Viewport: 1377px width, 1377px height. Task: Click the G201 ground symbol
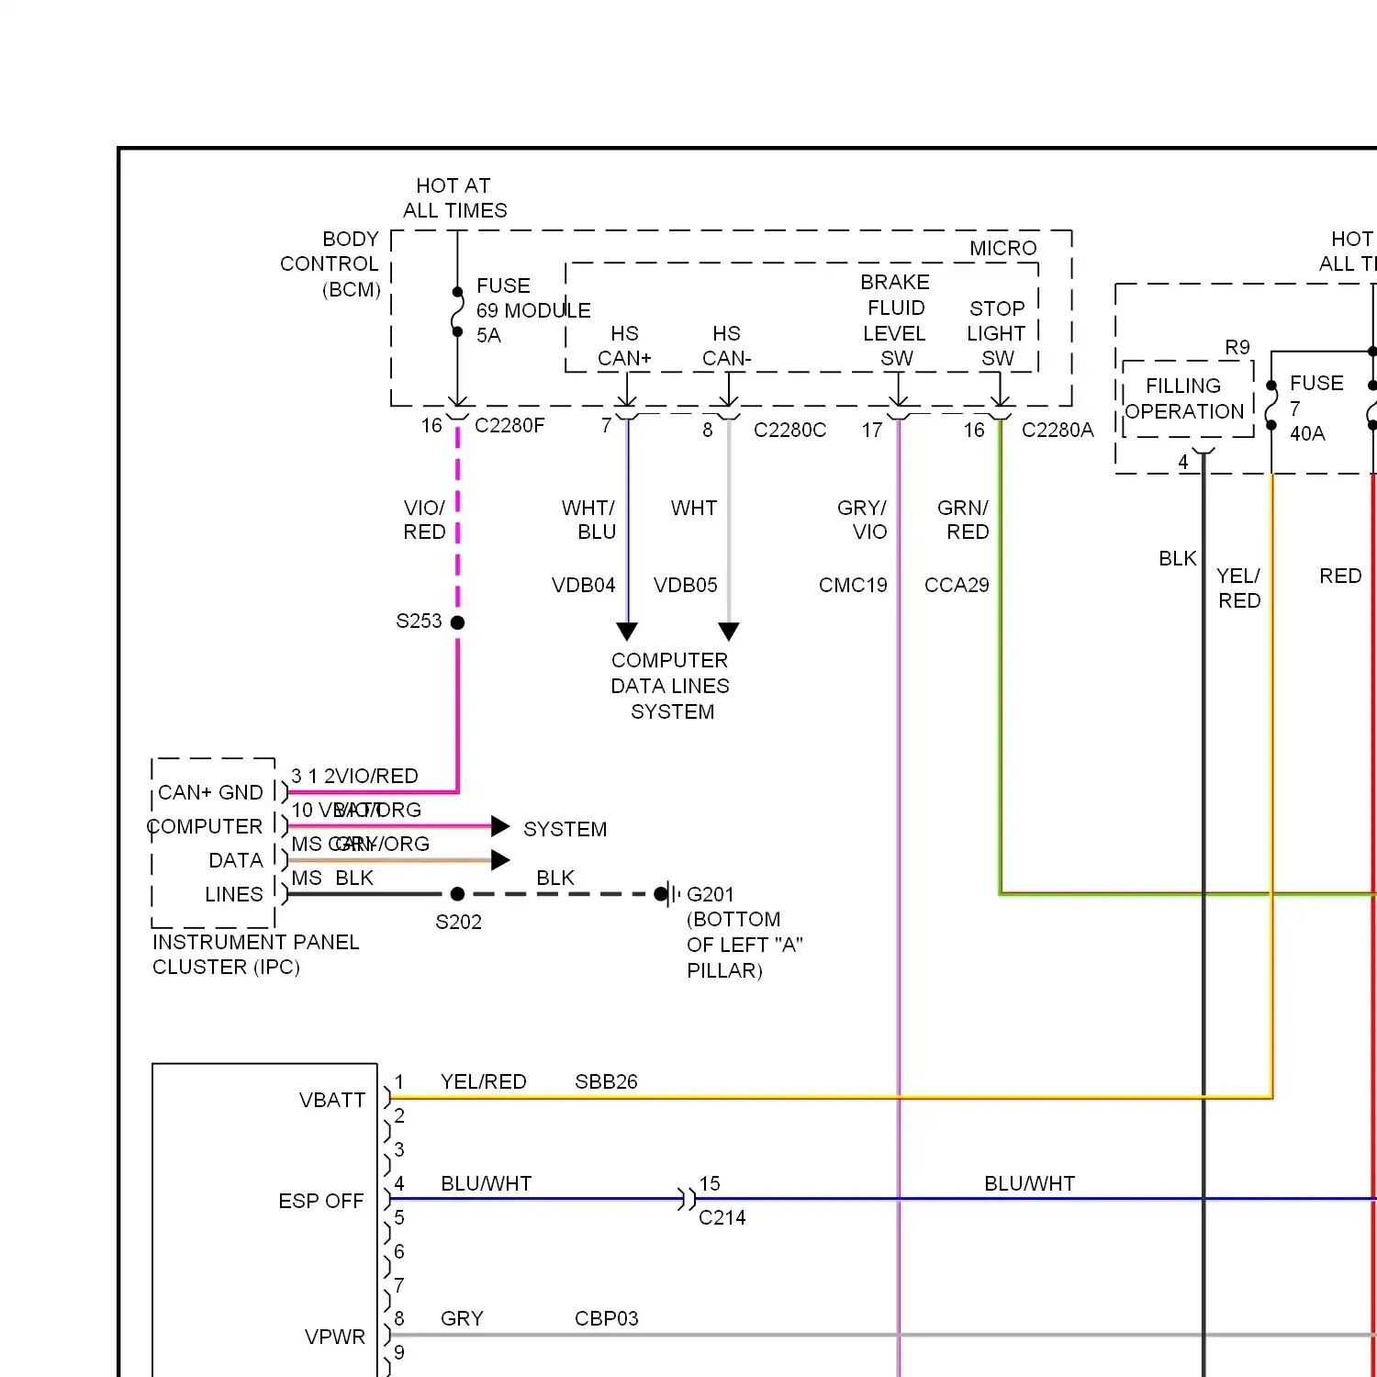coord(668,893)
